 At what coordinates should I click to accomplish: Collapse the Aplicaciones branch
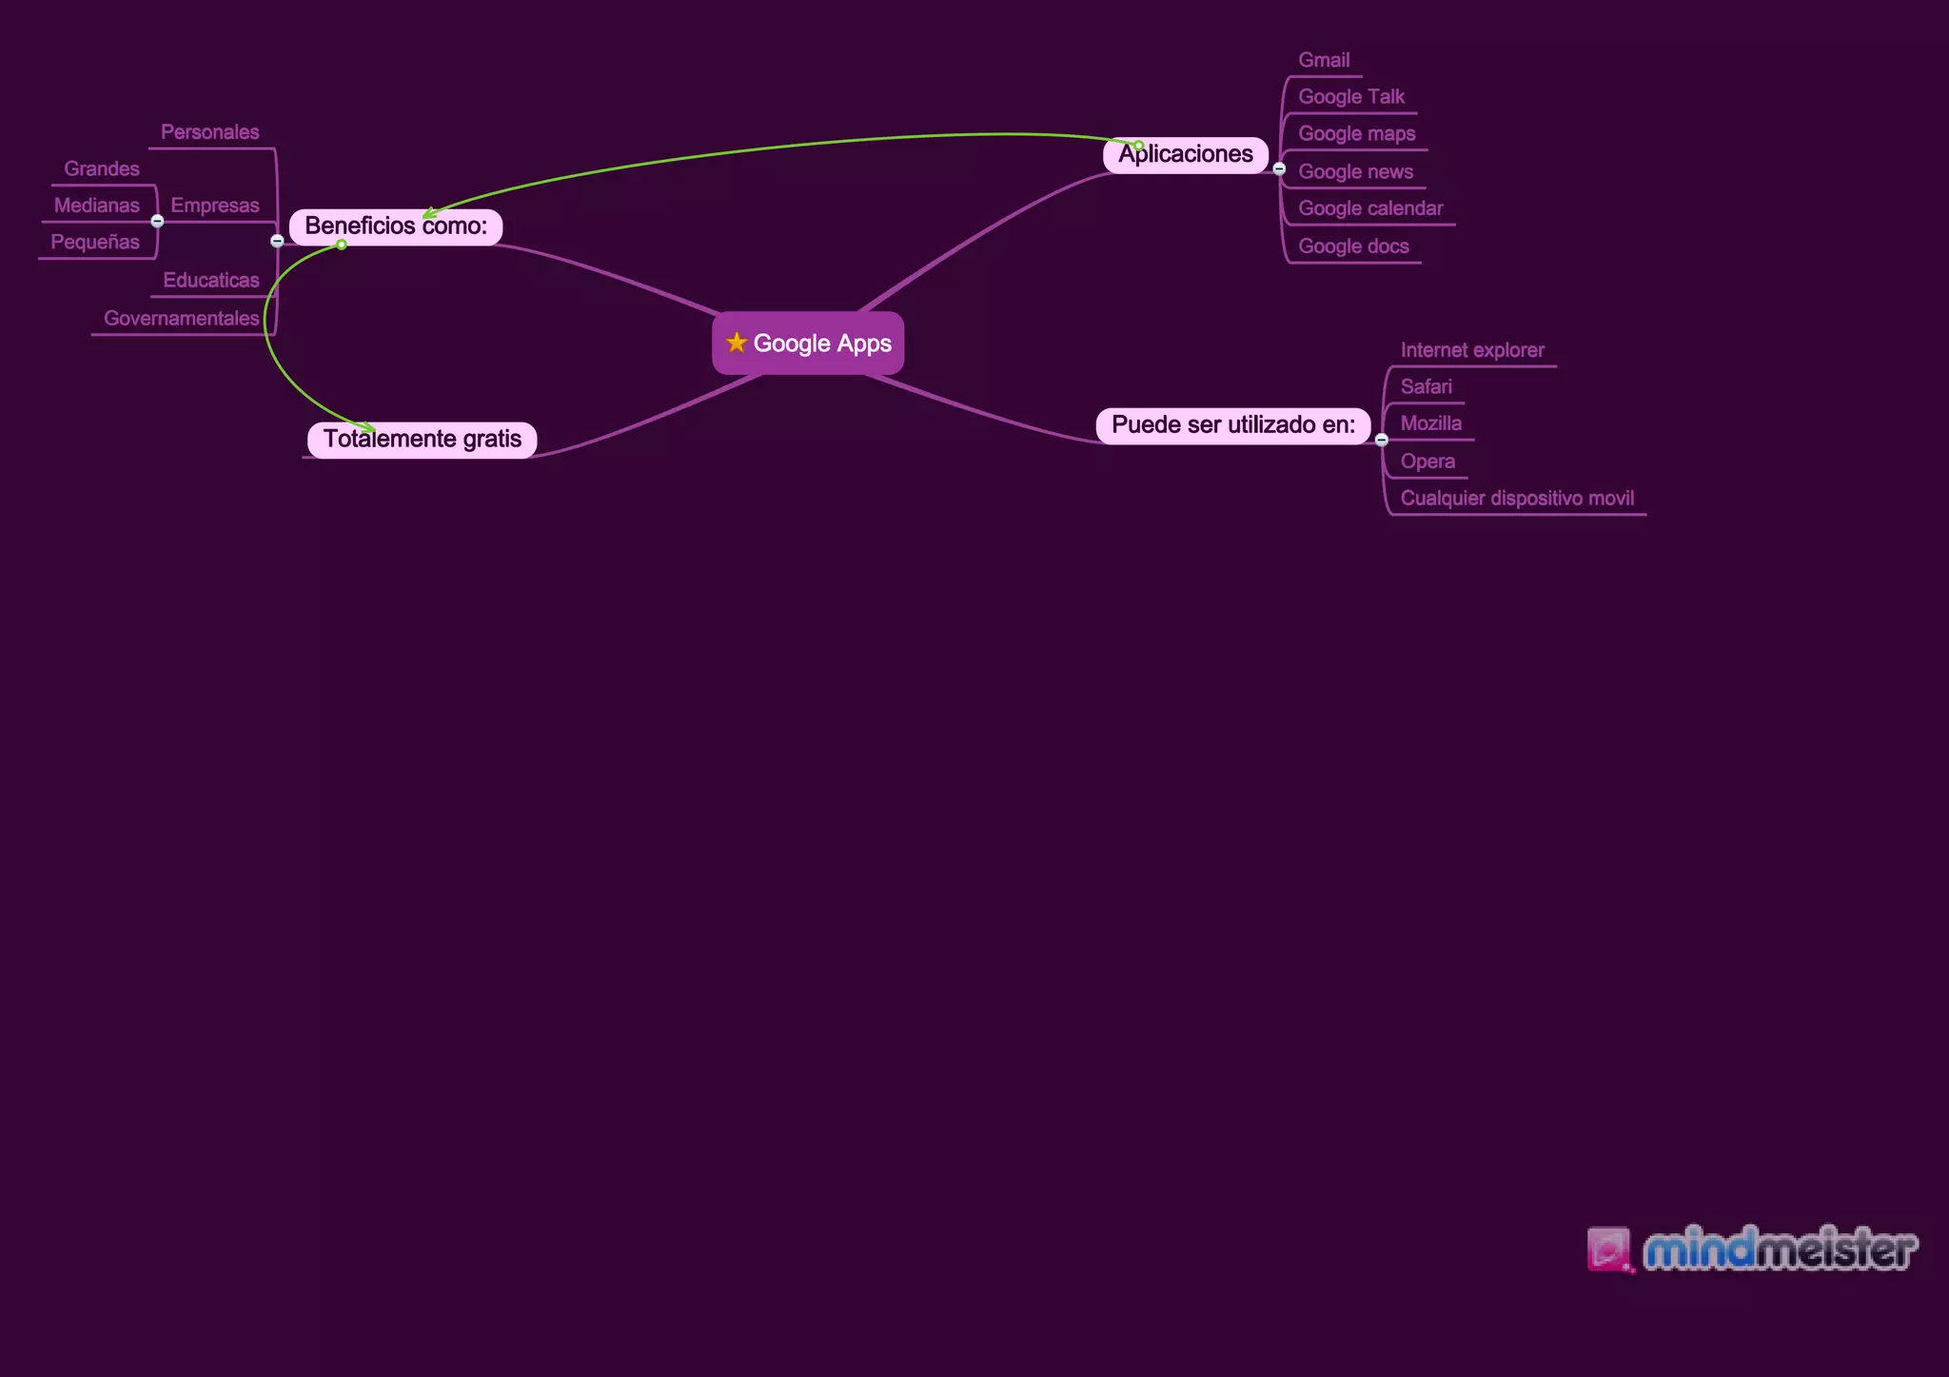tap(1279, 169)
